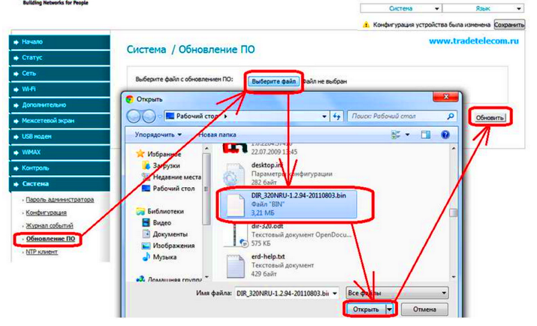Click the Имя файла input field

[283, 293]
